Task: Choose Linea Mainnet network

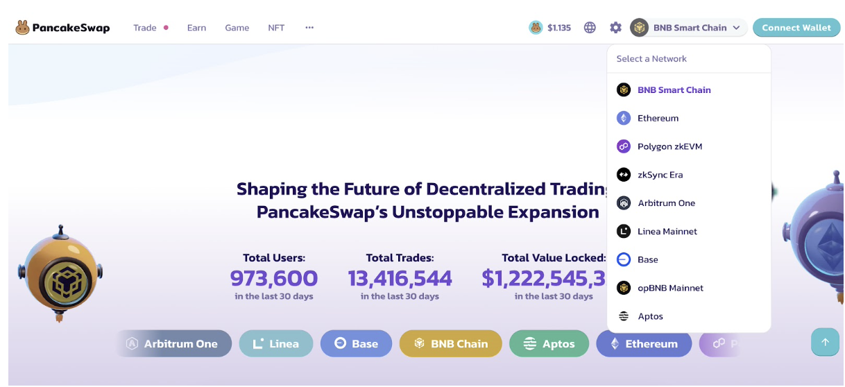Action: pyautogui.click(x=689, y=232)
